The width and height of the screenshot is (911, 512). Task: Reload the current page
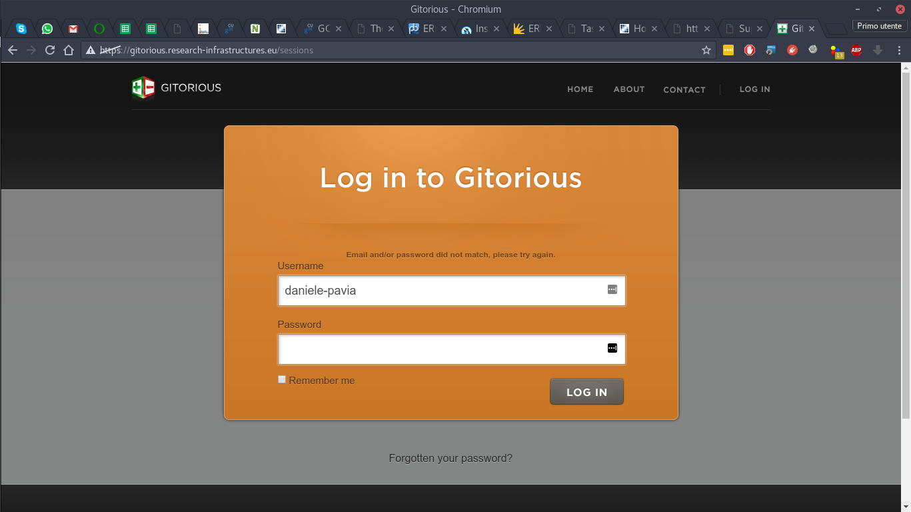tap(50, 50)
